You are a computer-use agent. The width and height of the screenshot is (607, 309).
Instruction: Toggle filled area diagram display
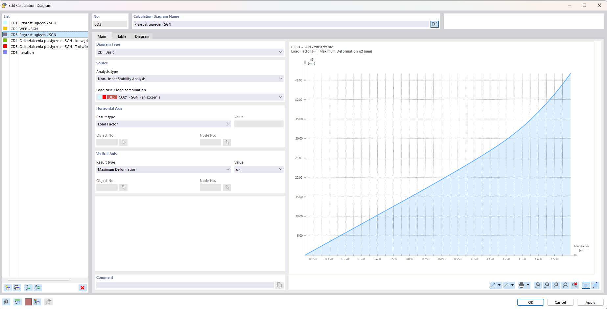pyautogui.click(x=586, y=285)
